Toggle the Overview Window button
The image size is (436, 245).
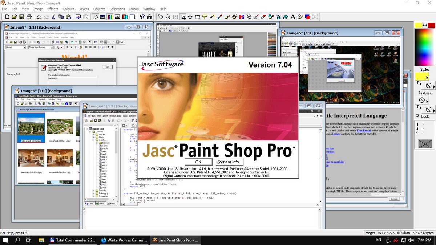[x=132, y=17]
